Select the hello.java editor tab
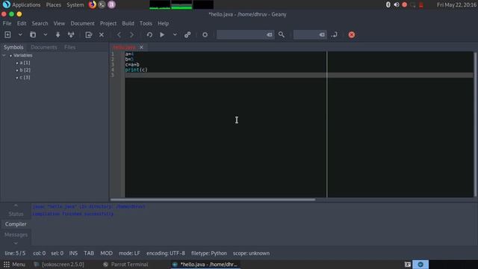Image resolution: width=478 pixels, height=269 pixels. pos(125,47)
